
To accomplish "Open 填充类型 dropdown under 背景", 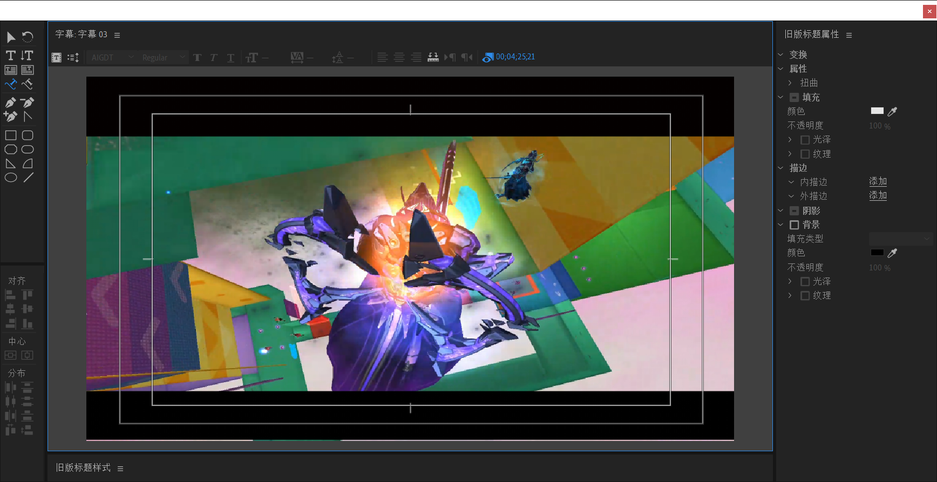I will (900, 239).
